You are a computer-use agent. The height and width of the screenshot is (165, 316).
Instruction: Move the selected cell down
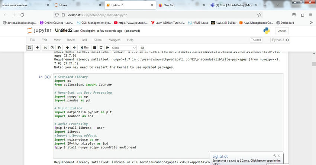[74, 48]
